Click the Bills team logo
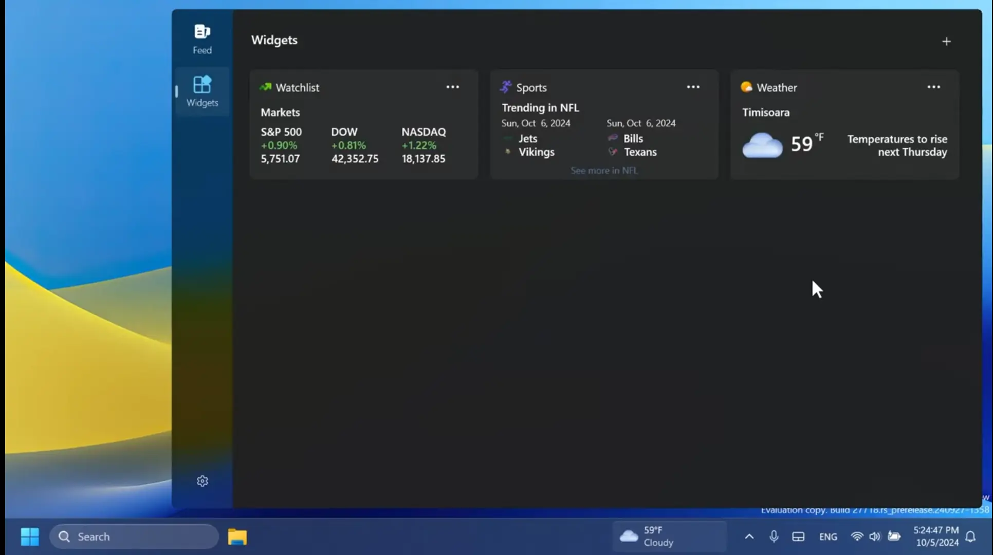The width and height of the screenshot is (993, 555). [x=613, y=138]
